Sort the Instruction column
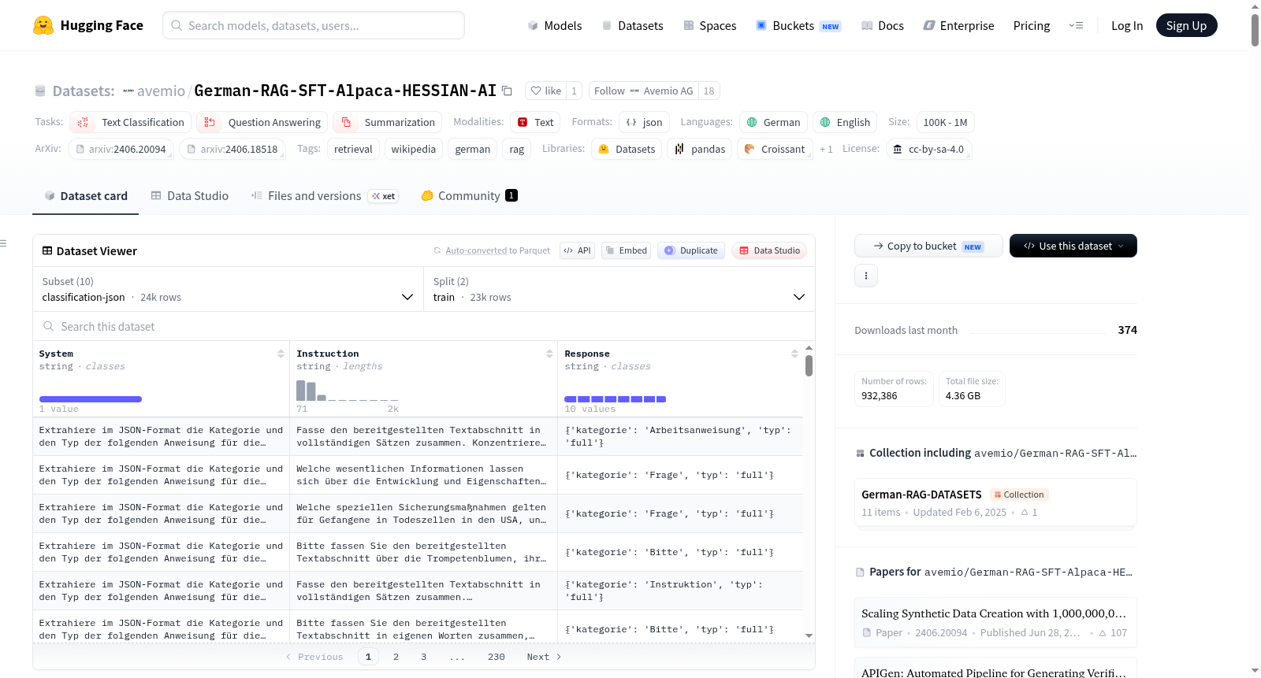Image resolution: width=1261 pixels, height=678 pixels. [x=549, y=354]
